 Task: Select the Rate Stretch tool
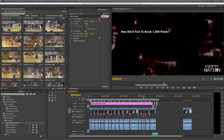pos(55,95)
